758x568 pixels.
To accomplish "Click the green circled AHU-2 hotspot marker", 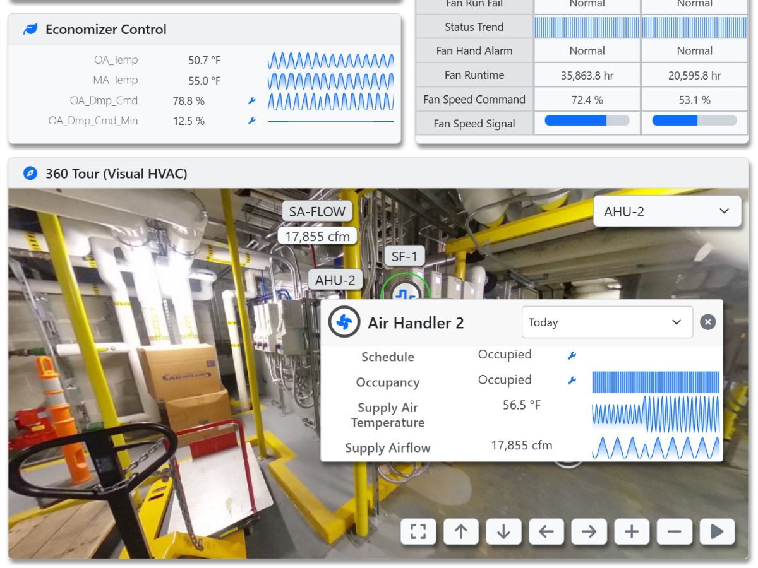I will pyautogui.click(x=405, y=291).
